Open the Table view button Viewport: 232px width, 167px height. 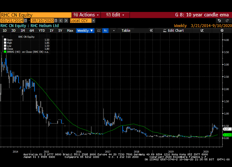point(126,31)
